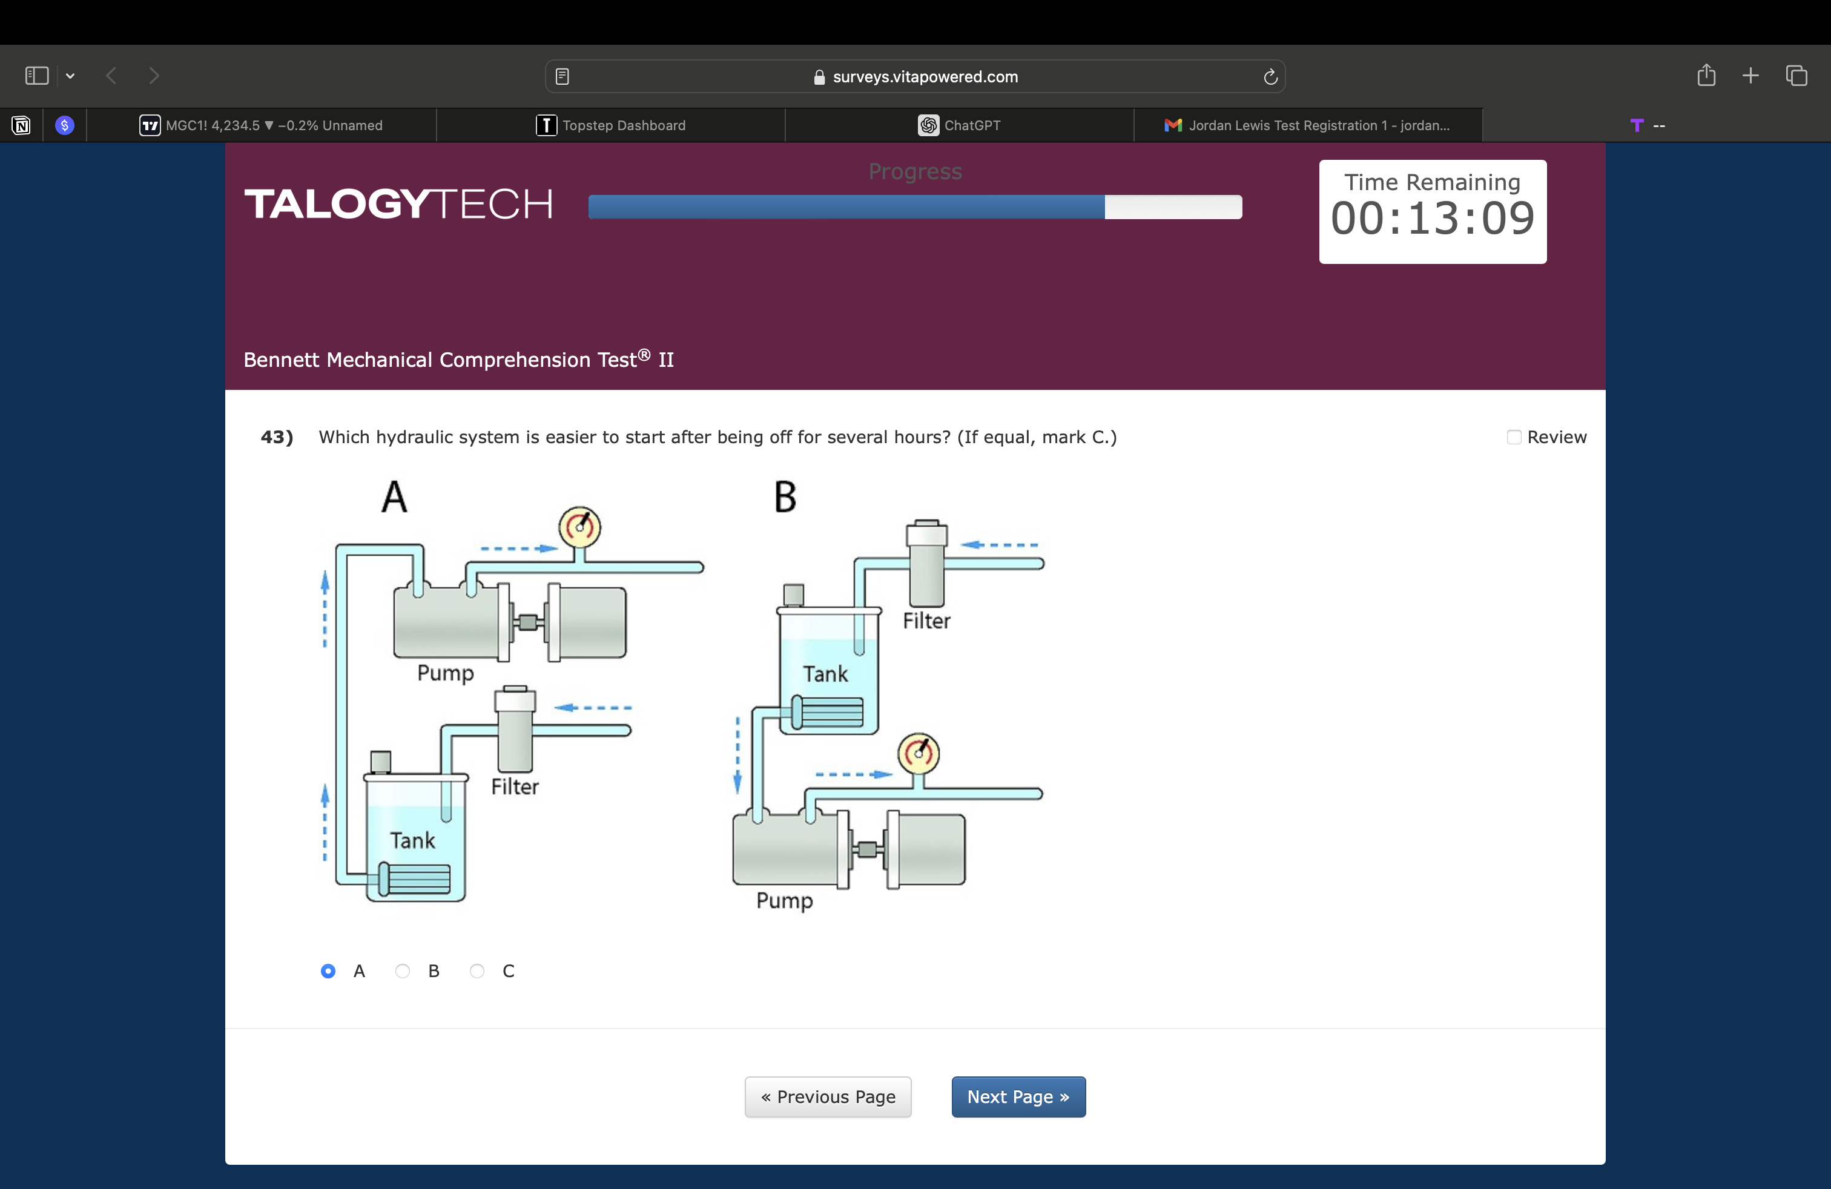Click the Previous Page button

(x=828, y=1097)
